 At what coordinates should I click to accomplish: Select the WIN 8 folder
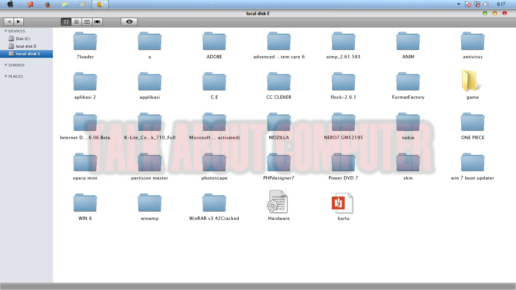coord(85,207)
